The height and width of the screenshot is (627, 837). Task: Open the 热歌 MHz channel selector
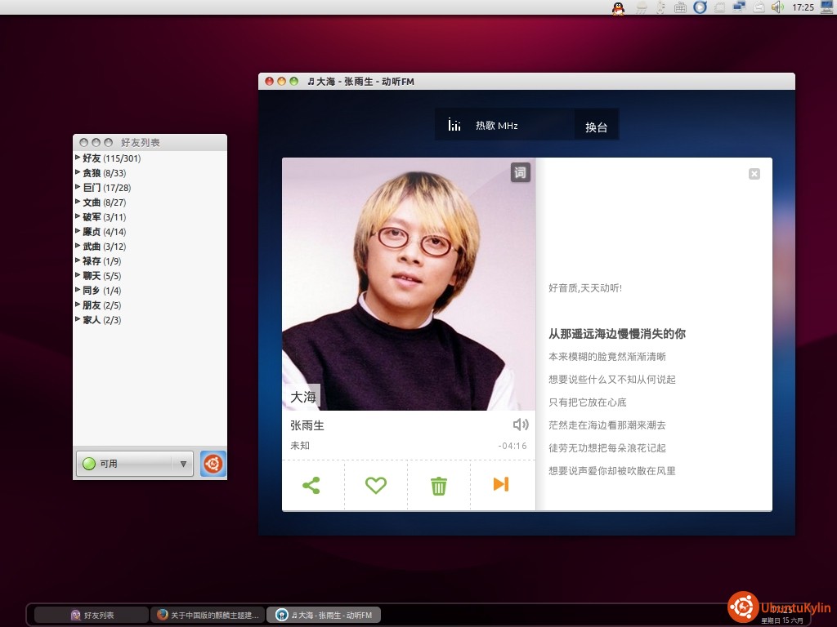point(504,125)
